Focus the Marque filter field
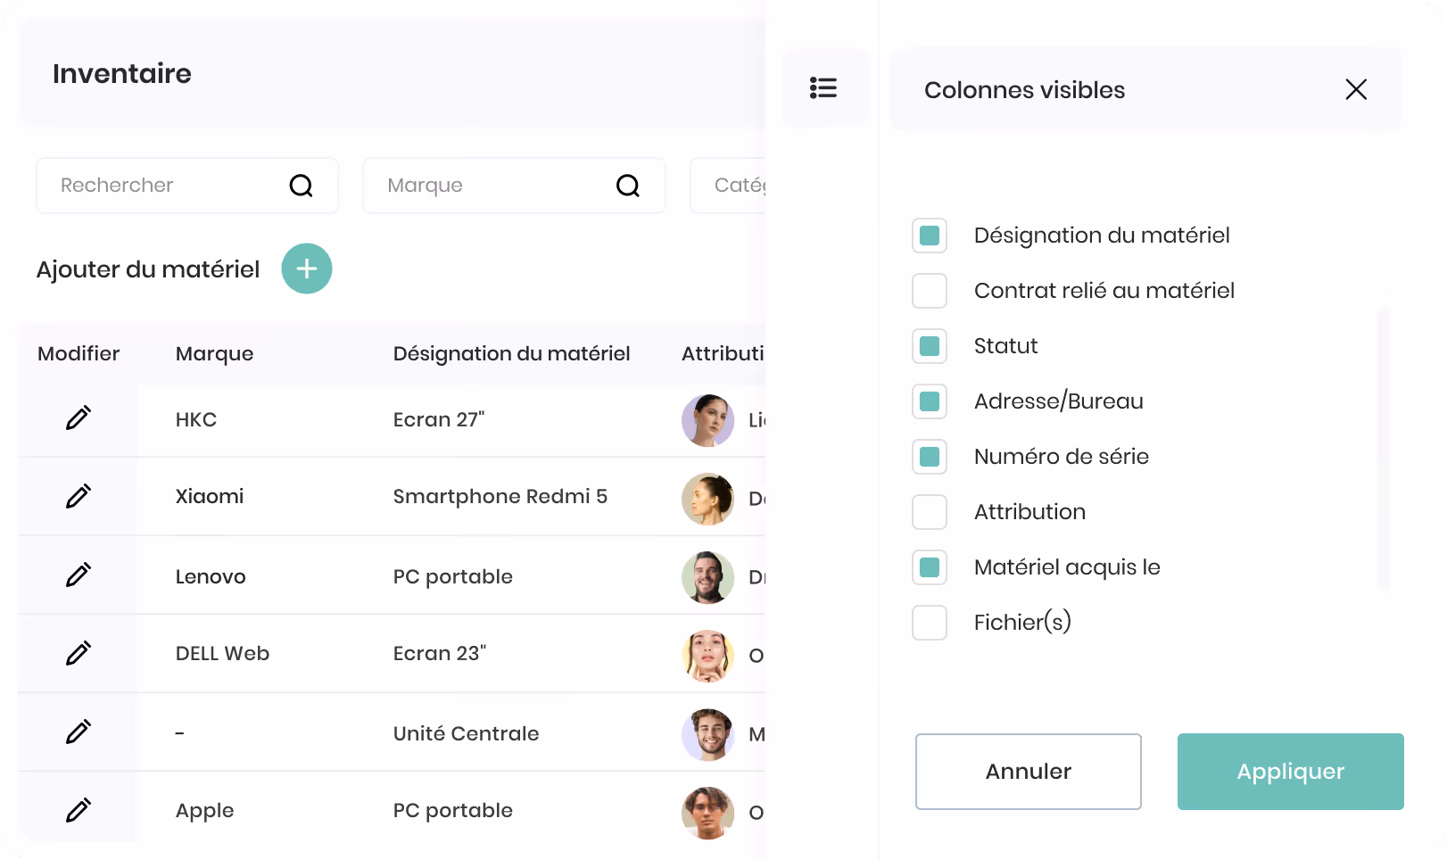The image size is (1447, 860). pos(514,186)
